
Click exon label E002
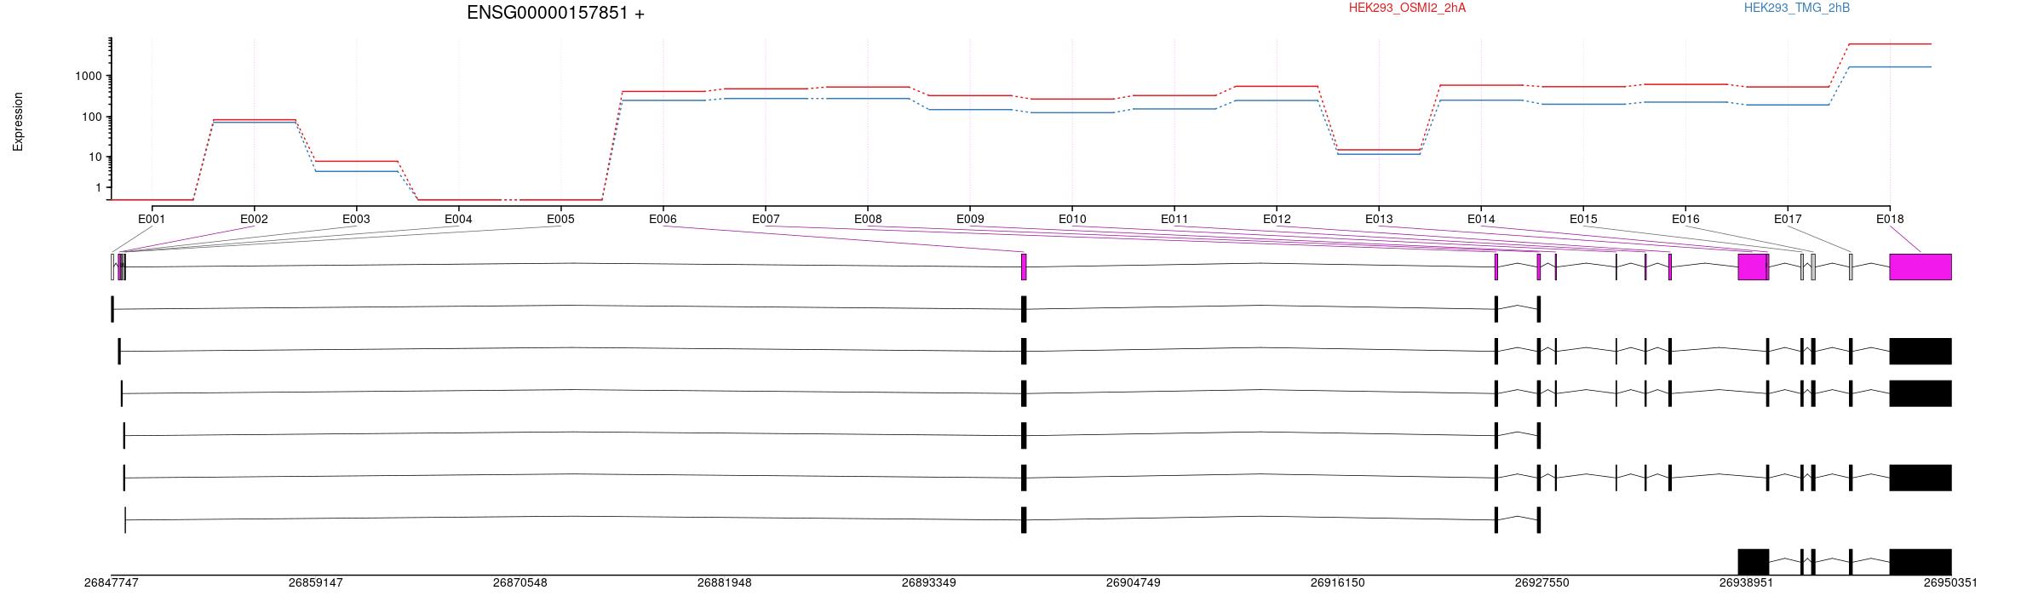(x=254, y=219)
